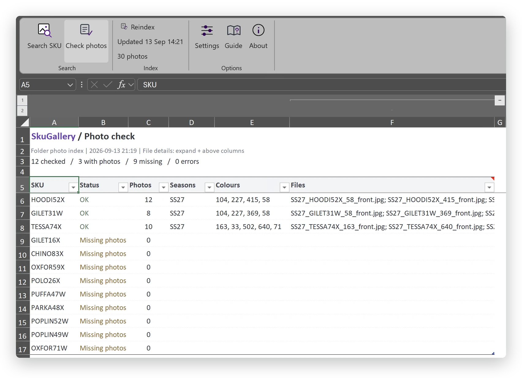Select column F header

392,123
